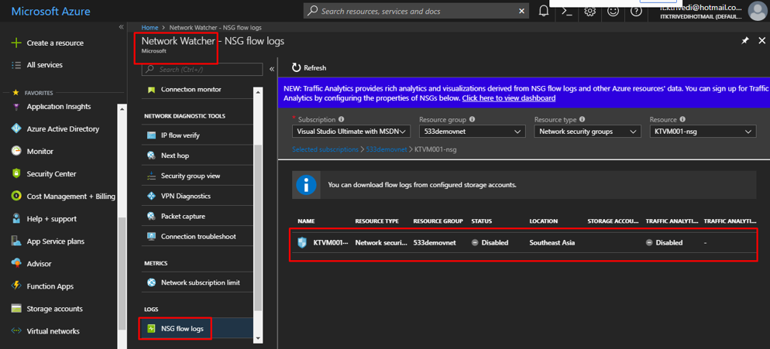This screenshot has width=770, height=349.
Task: Pin the blade using pin icon
Action: click(745, 40)
